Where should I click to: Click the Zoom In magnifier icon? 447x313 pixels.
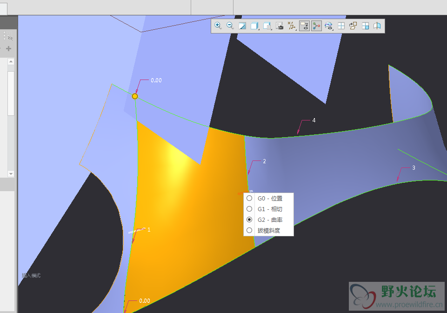[x=218, y=26]
